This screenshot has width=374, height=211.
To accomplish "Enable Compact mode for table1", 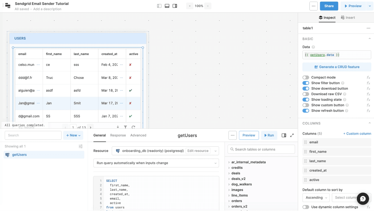I will tap(306, 77).
